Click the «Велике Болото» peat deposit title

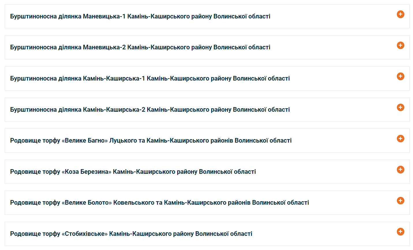159,203
